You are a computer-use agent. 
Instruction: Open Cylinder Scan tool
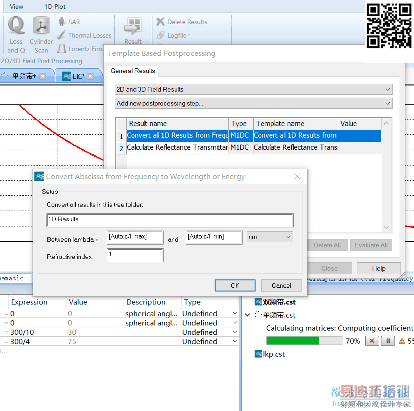point(41,34)
